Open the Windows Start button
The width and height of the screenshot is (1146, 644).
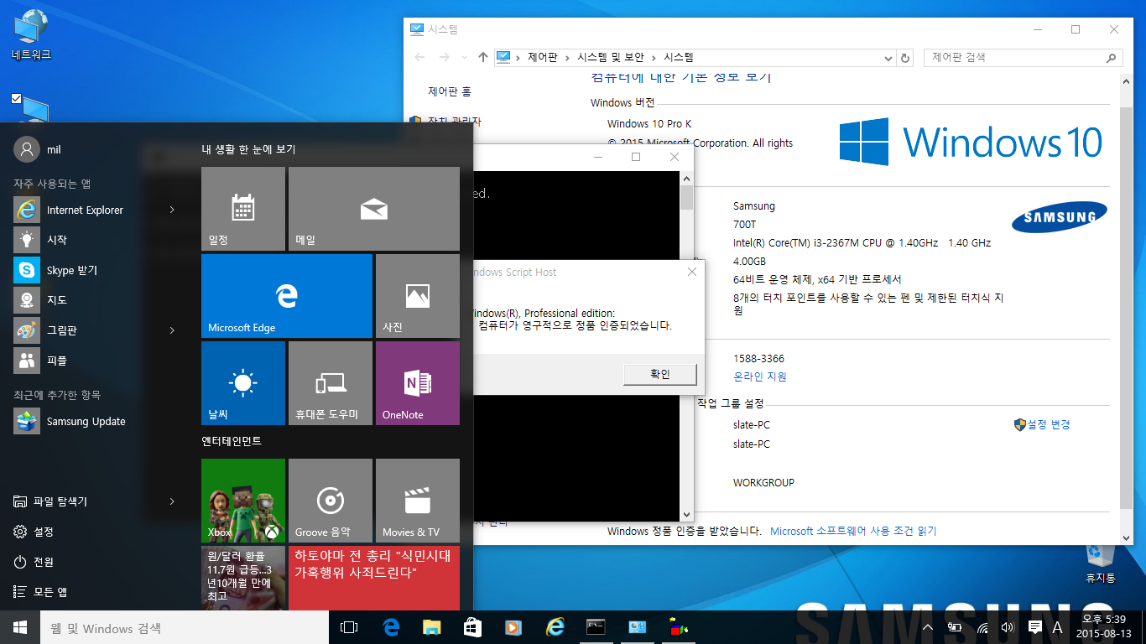19,627
